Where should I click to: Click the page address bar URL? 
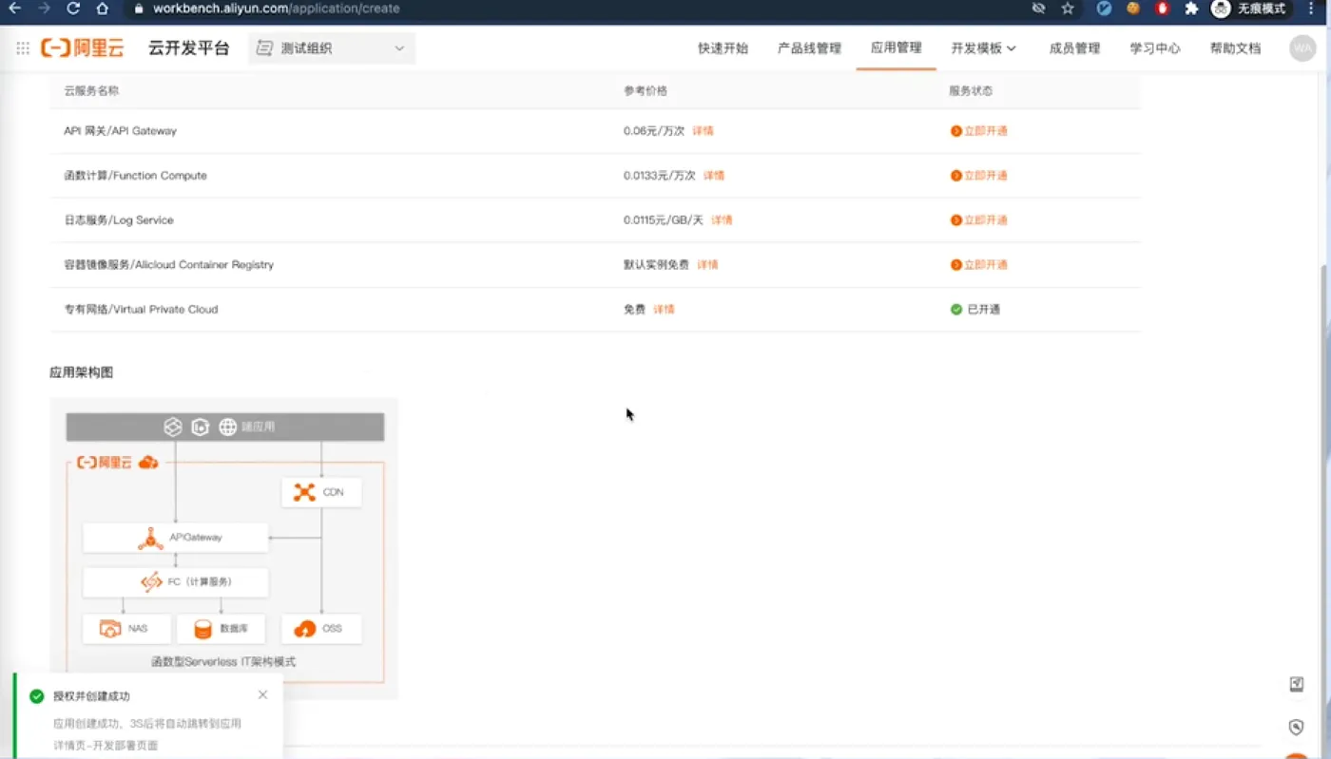(x=277, y=9)
